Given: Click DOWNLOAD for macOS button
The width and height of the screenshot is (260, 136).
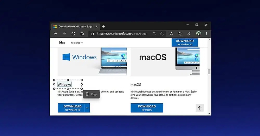Looking at the screenshot, I should (147, 108).
